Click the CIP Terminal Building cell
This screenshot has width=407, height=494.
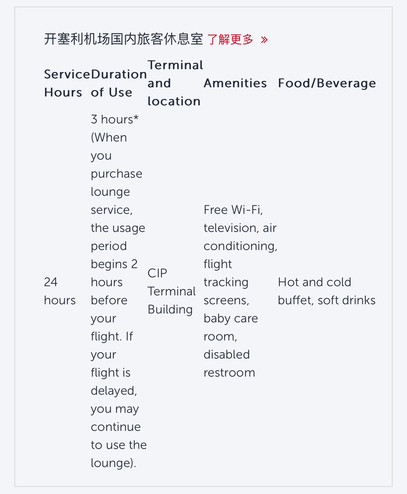[x=171, y=291]
